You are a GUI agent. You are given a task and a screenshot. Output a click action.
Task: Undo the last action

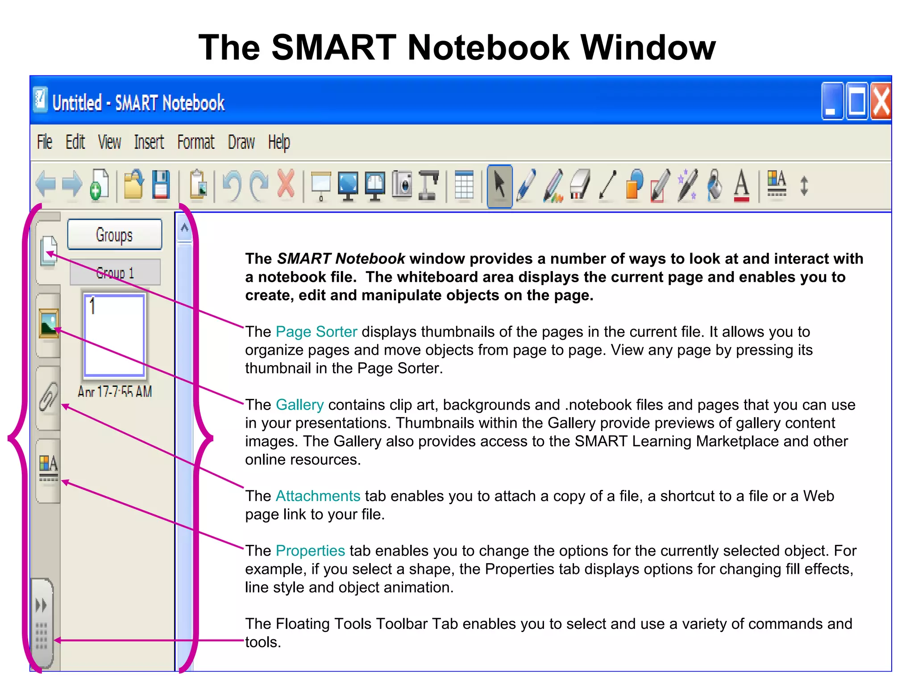click(232, 184)
